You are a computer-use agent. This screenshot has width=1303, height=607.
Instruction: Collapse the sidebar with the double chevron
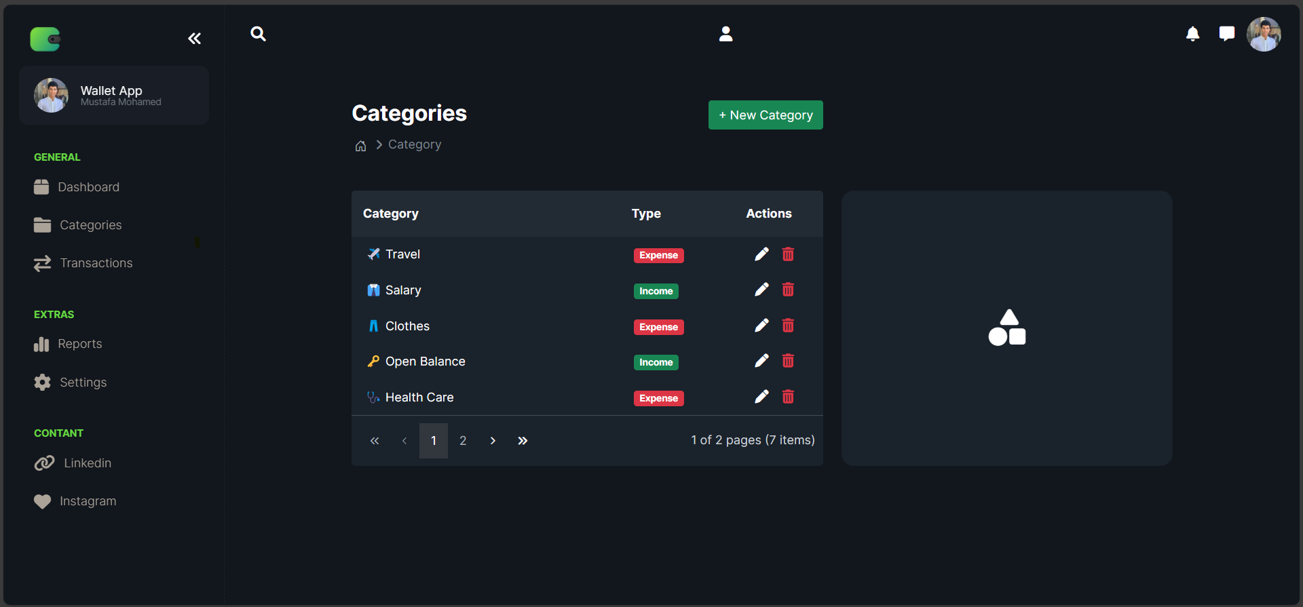pos(194,38)
